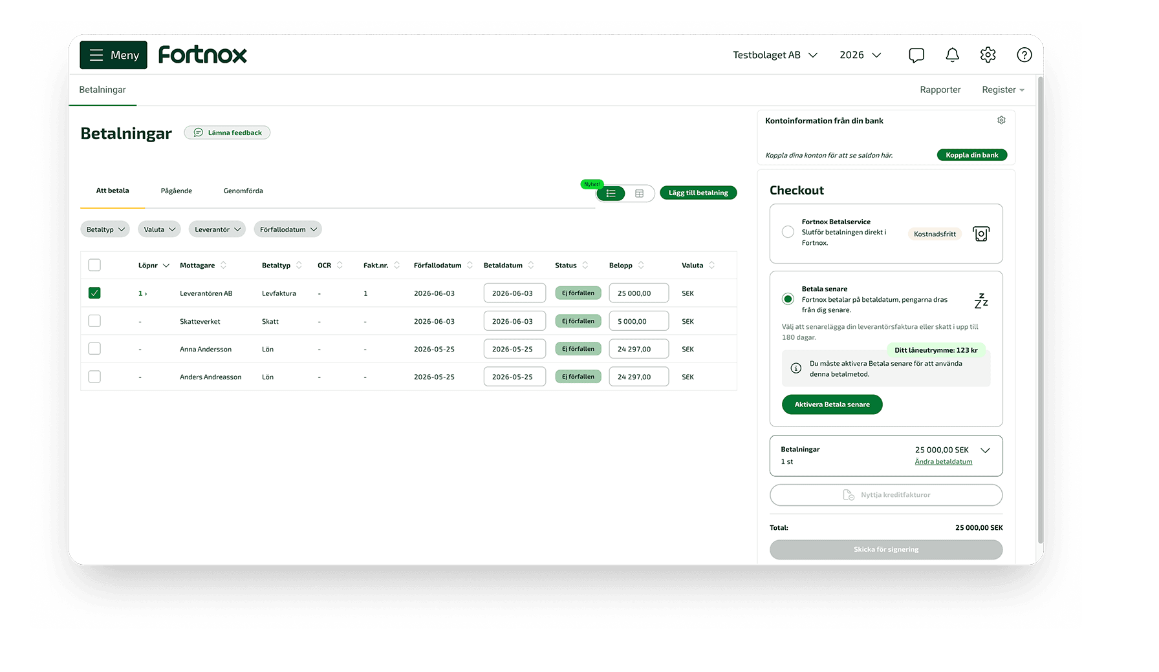
Task: Sort by Löpnr column chevron
Action: click(x=166, y=266)
